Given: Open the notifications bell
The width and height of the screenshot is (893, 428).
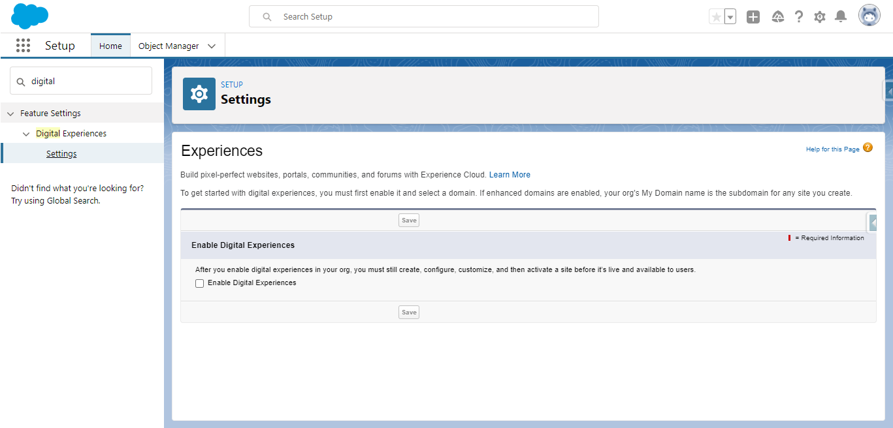Looking at the screenshot, I should (x=841, y=16).
